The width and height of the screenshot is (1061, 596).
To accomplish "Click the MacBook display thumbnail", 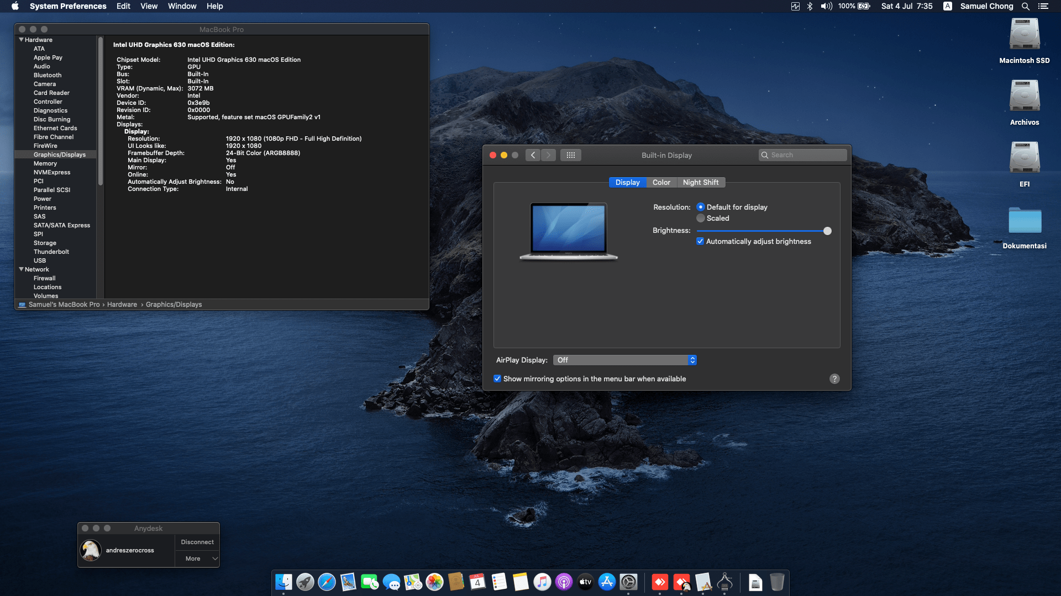I will coord(569,231).
